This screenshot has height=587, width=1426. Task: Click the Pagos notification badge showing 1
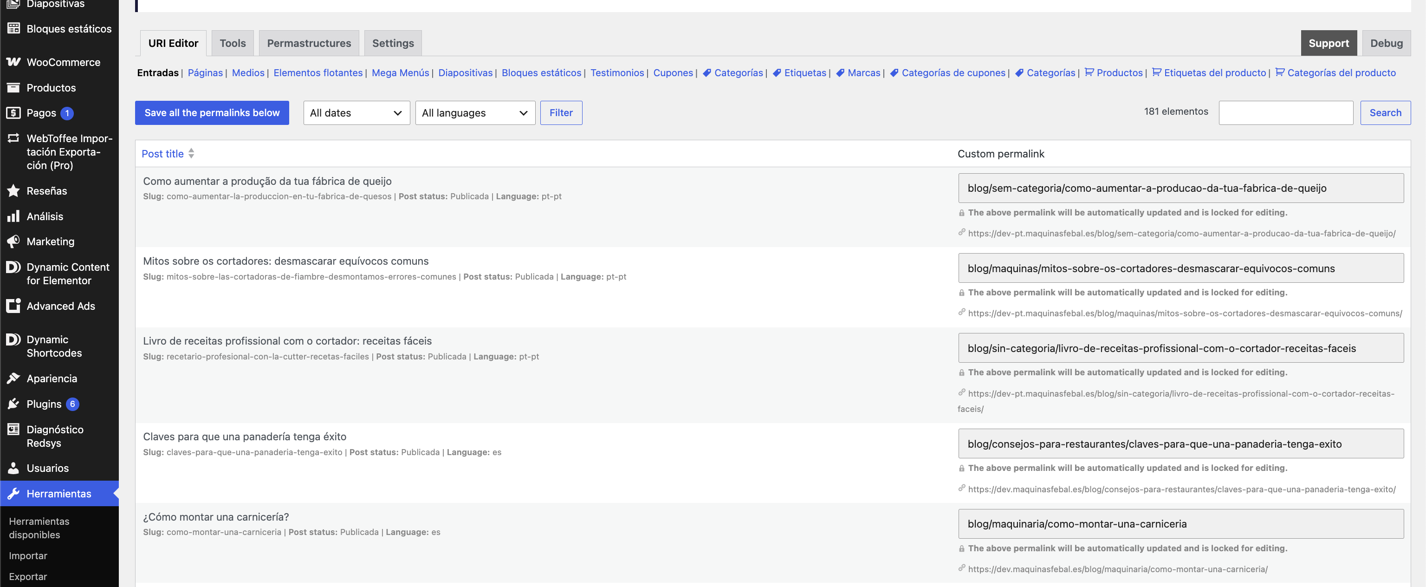point(67,113)
